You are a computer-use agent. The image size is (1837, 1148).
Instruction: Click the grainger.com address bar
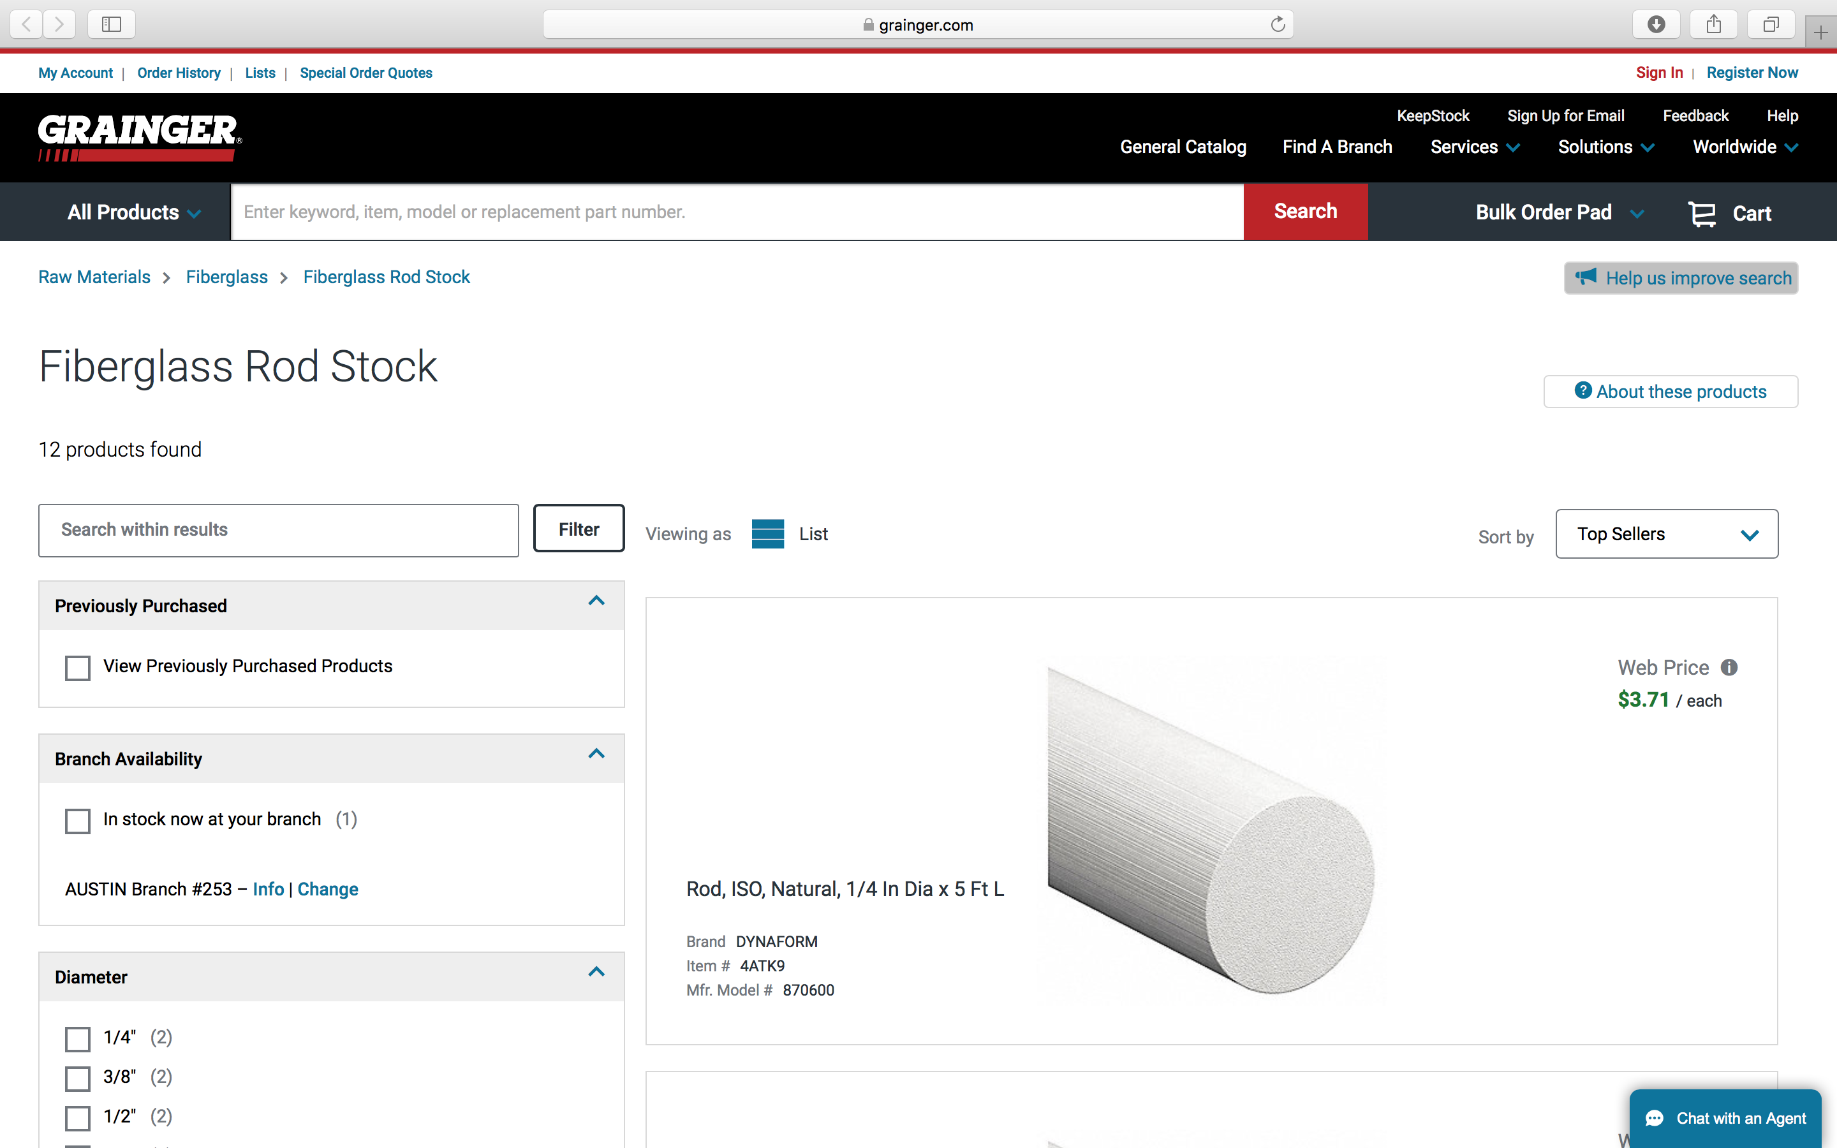(x=918, y=24)
